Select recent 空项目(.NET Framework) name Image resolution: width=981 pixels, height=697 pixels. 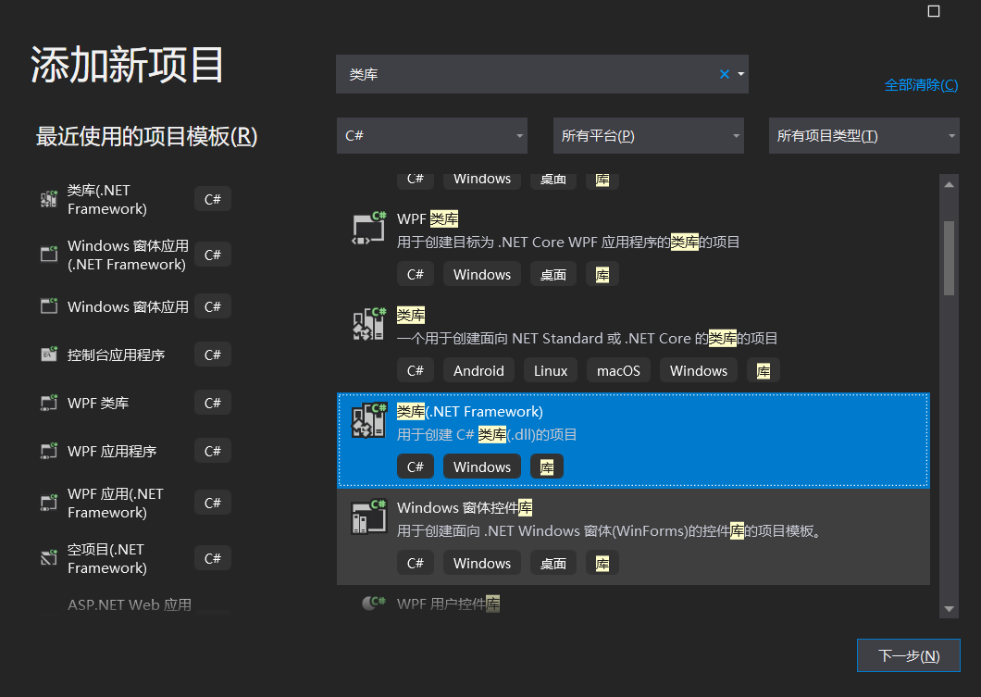click(x=107, y=558)
